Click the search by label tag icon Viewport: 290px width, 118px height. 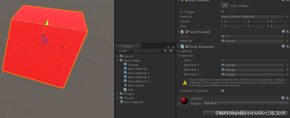click(171, 51)
